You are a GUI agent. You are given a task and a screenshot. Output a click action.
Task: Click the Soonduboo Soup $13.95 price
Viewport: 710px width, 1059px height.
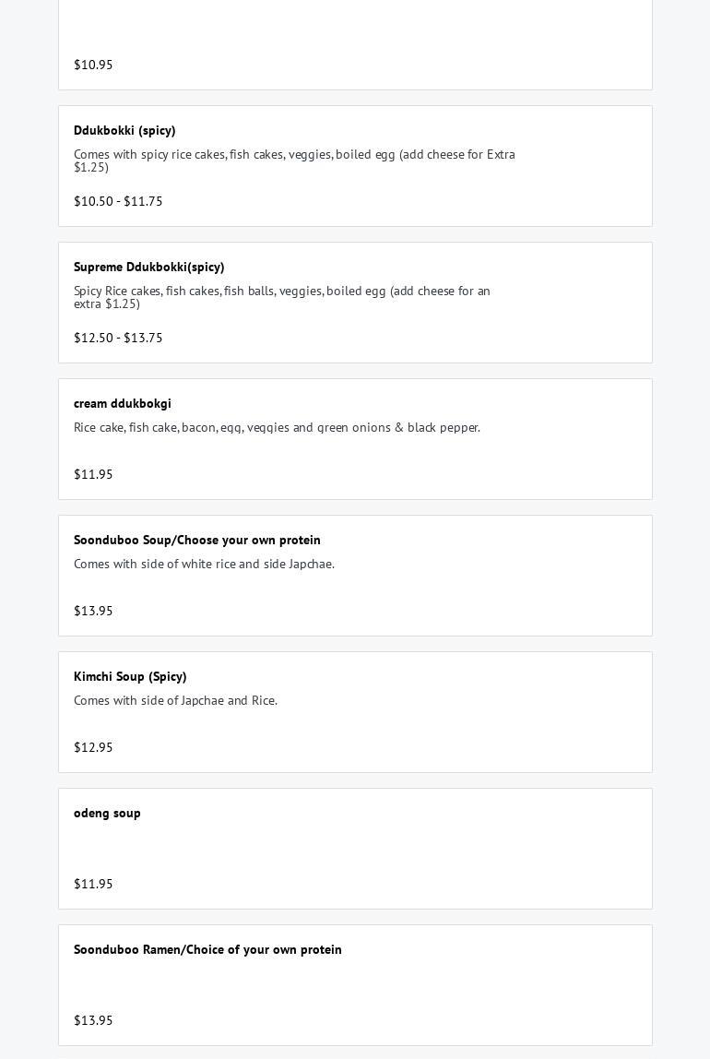click(93, 611)
